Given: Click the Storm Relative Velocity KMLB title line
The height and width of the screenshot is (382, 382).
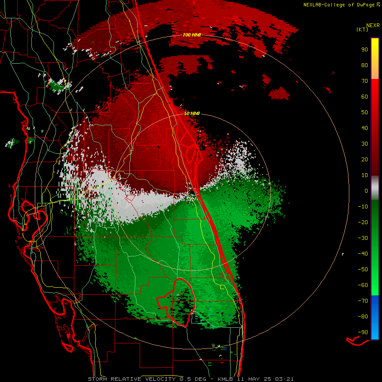Looking at the screenshot, I should (x=191, y=379).
